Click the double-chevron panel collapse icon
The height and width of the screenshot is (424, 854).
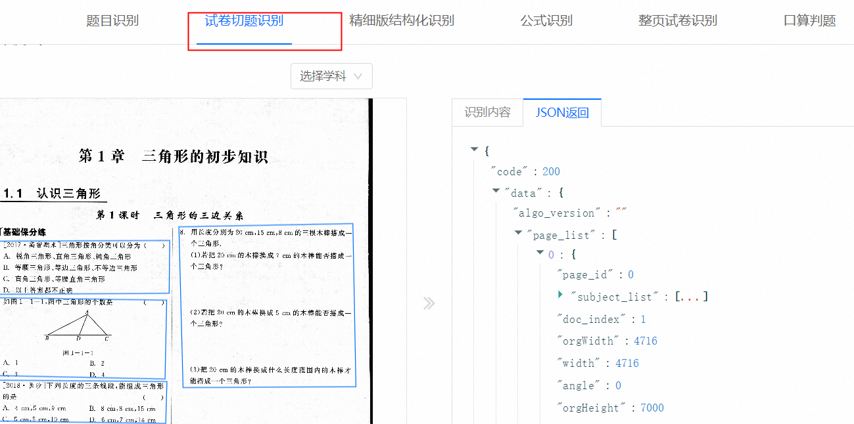(429, 303)
